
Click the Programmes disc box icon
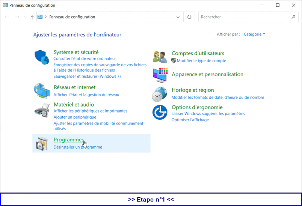42,143
